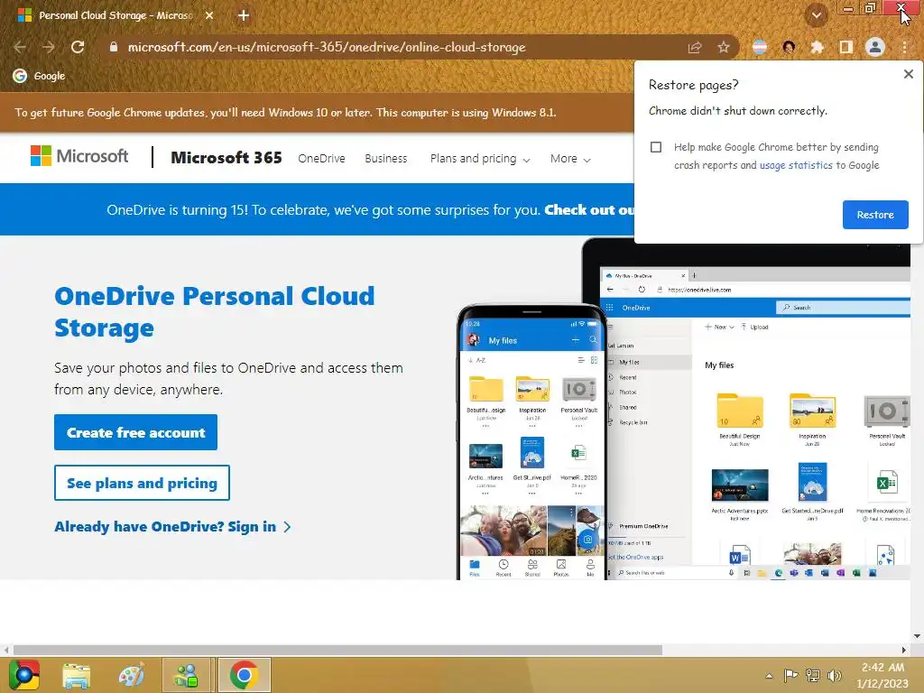Launch Paint from the taskbar
Screen dimensions: 924x693
132,675
